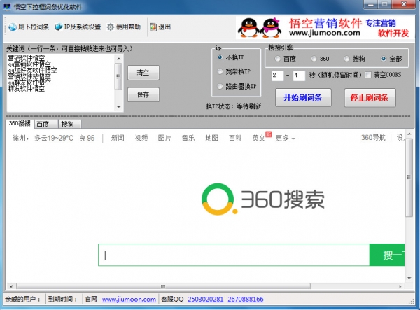Click browser pane scroll-up arrow

pos(409,134)
